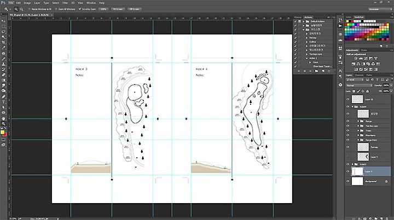Select Layer 3 thumbnail in Layers
Screen dimensions: 394x220
(357, 171)
